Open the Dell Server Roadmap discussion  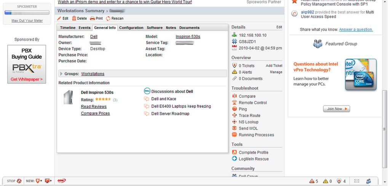click(x=170, y=114)
